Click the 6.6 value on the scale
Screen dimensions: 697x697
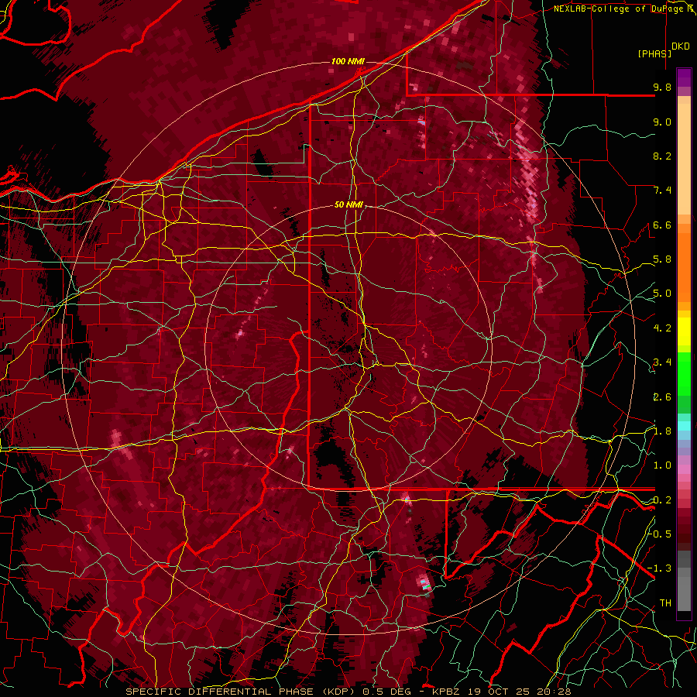pos(662,225)
